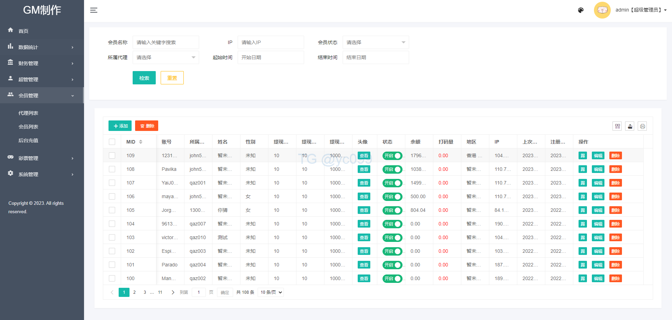Click the MID column sort arrows
672x320 pixels.
point(141,142)
